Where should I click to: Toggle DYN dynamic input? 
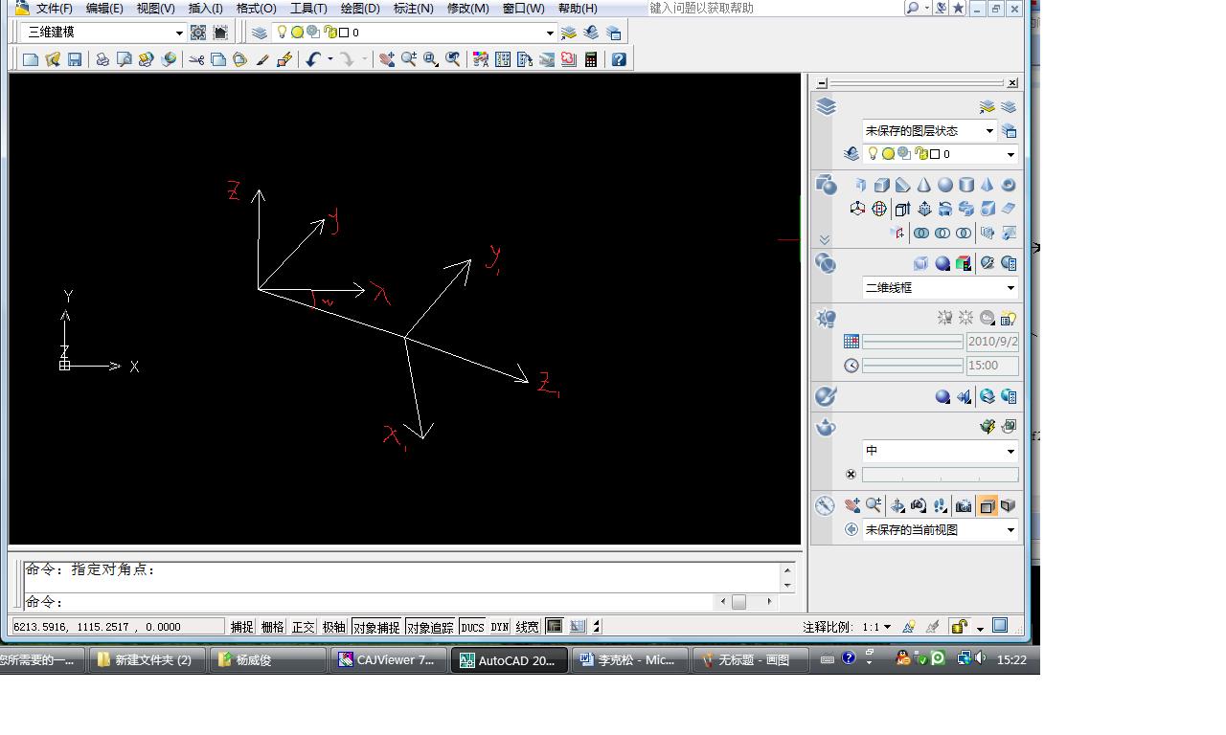pyautogui.click(x=500, y=627)
